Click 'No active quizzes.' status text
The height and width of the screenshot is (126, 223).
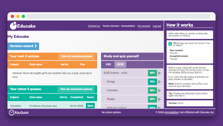(111, 112)
